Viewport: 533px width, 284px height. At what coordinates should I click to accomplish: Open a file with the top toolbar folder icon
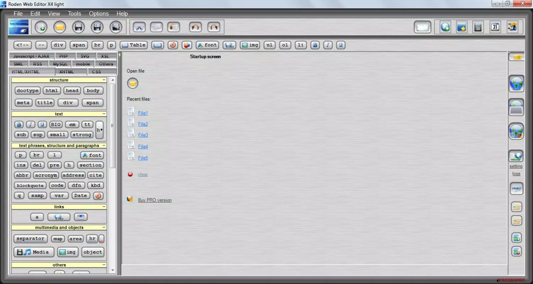[60, 27]
